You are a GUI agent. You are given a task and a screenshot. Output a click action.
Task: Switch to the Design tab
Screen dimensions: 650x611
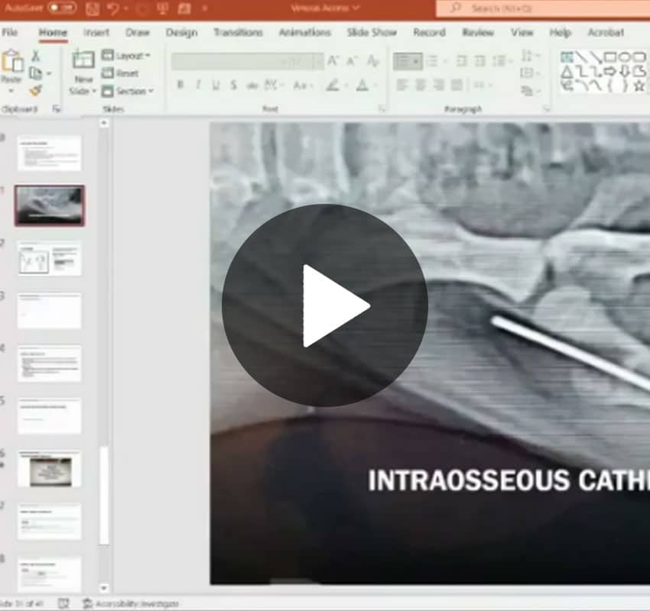point(181,32)
